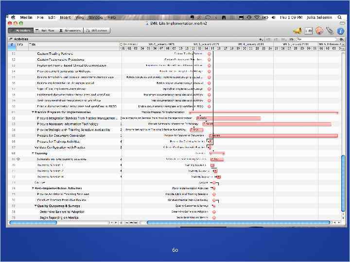Click the Custom Trading Partners milestone marker
The image size is (350, 262).
(209, 54)
